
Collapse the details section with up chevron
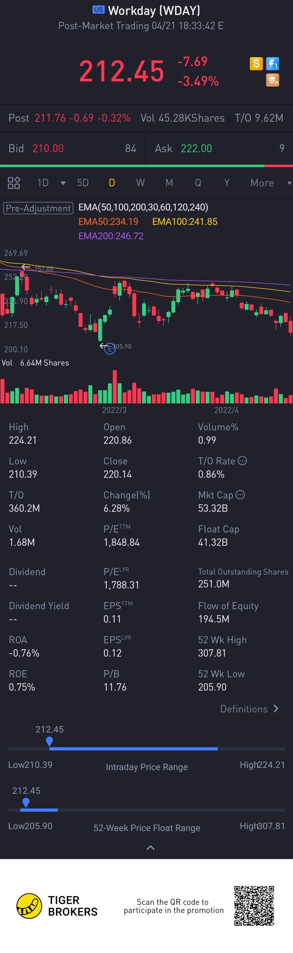tap(150, 848)
